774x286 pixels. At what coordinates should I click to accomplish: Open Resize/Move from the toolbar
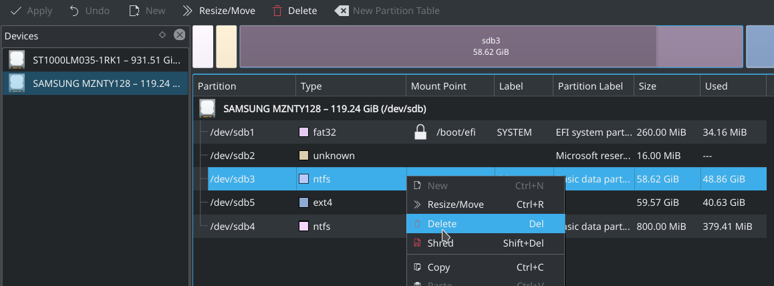219,10
